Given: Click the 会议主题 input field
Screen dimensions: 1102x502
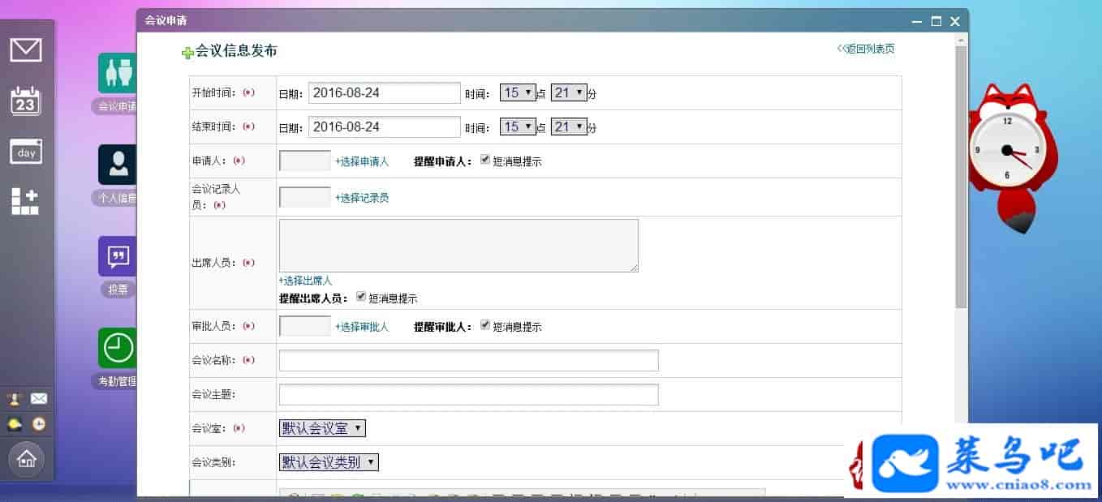Looking at the screenshot, I should click(x=468, y=395).
